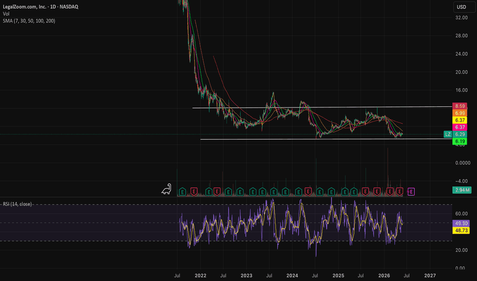This screenshot has height=281, width=477.
Task: Click the LegalZoom.com, Inc. chart title
Action: coord(40,7)
